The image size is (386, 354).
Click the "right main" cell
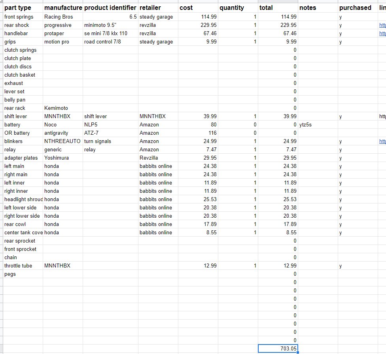[x=23, y=174]
